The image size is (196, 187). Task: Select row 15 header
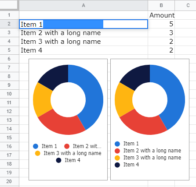click(x=9, y=138)
